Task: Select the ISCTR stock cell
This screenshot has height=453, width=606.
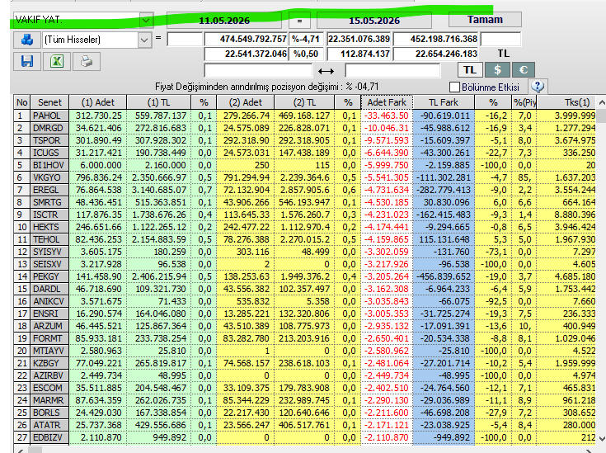Action: click(x=49, y=215)
